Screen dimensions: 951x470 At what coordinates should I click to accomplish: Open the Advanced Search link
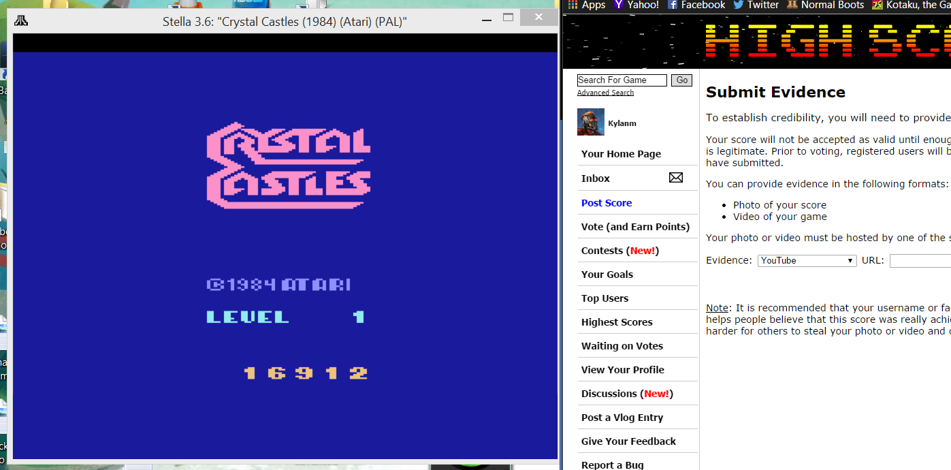[x=605, y=93]
